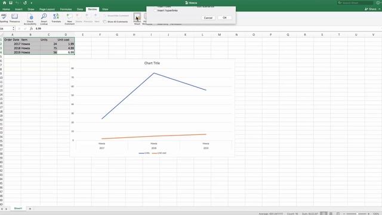
Task: Open the Formulas tab
Action: 66,10
